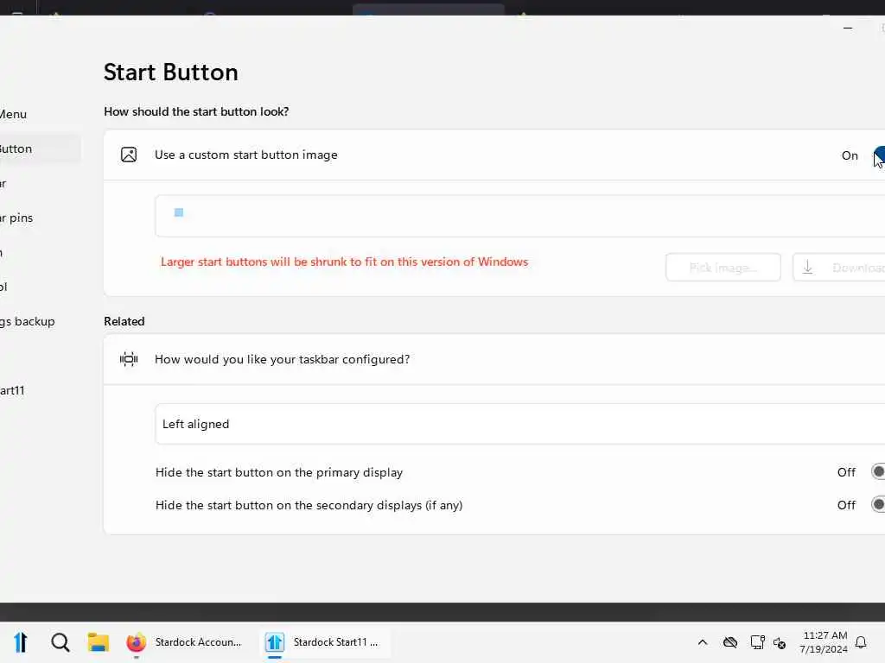Select the light blue start button thumbnail
This screenshot has height=663, width=885.
tap(179, 212)
